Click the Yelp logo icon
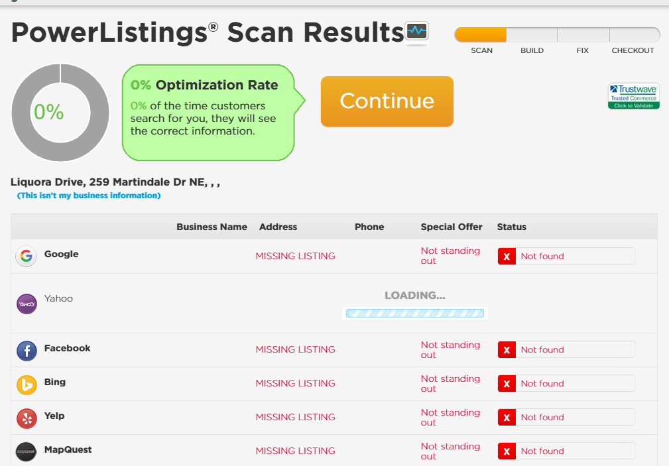Viewport: 669px width, 466px height. (x=27, y=419)
